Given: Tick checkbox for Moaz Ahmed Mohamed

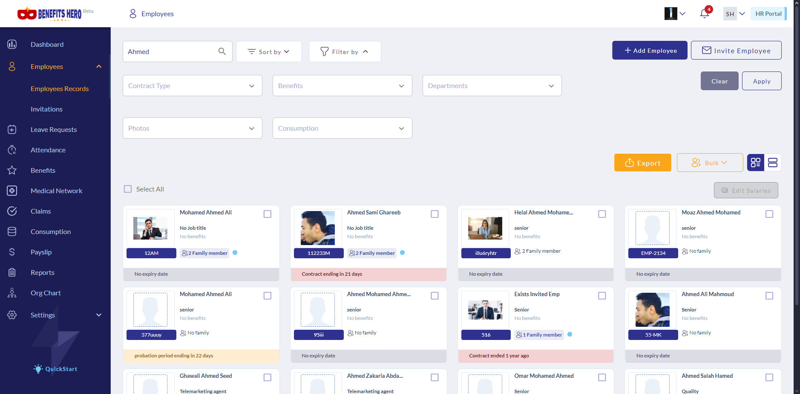Looking at the screenshot, I should (x=769, y=214).
